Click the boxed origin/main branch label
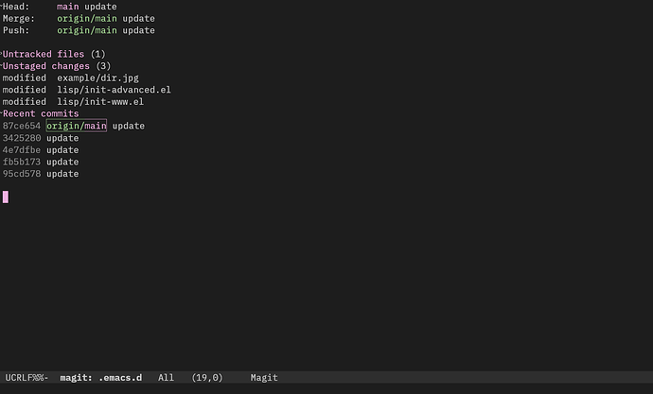 click(77, 126)
